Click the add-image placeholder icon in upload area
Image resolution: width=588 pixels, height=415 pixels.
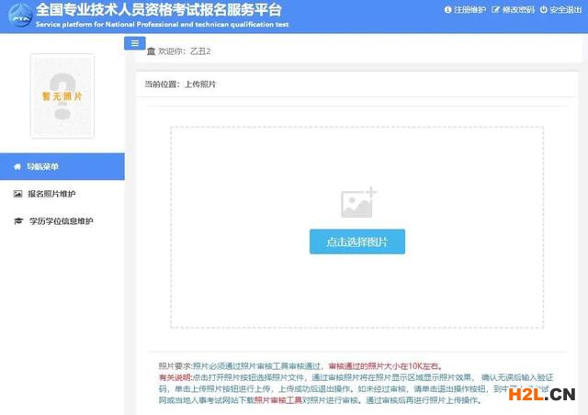click(357, 203)
